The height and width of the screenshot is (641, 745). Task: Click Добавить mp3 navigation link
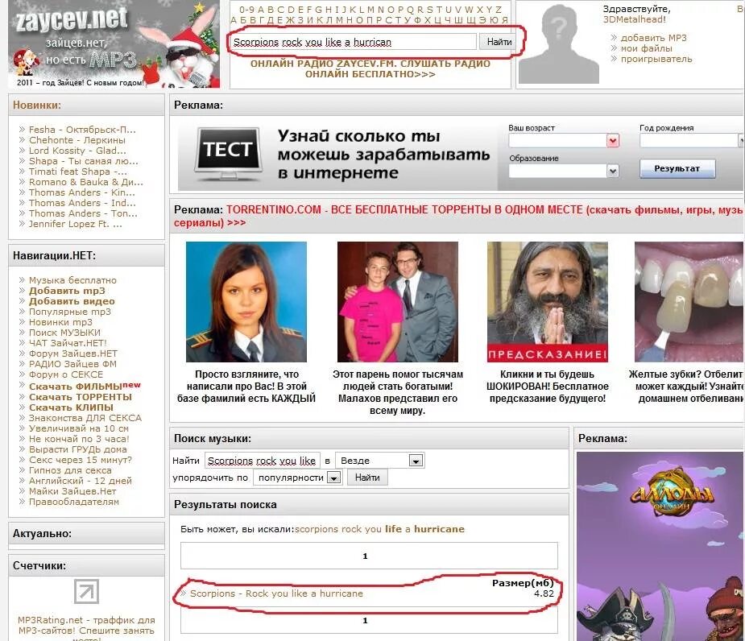click(67, 291)
